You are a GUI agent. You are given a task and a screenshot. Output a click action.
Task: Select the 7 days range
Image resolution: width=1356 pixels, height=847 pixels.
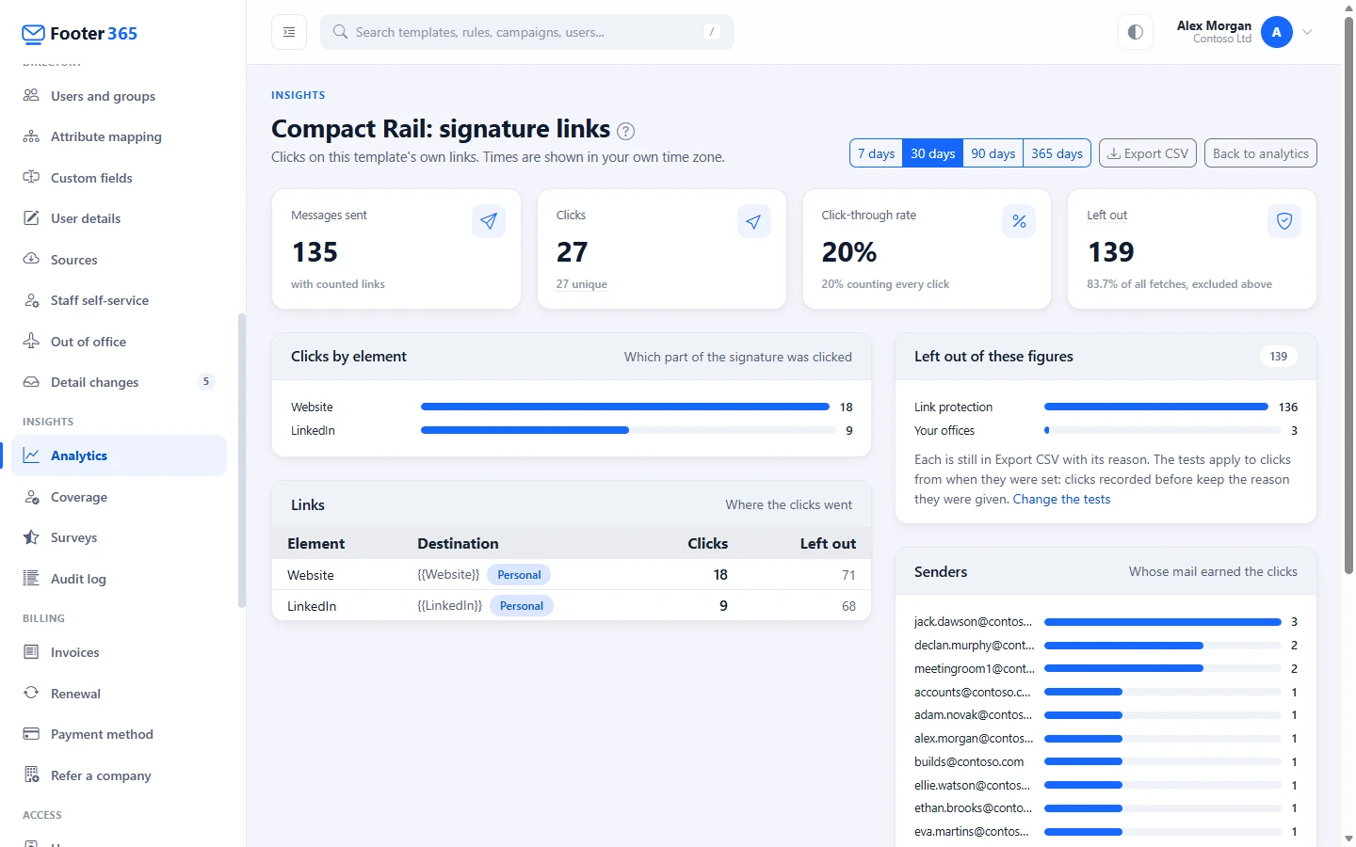pos(876,153)
